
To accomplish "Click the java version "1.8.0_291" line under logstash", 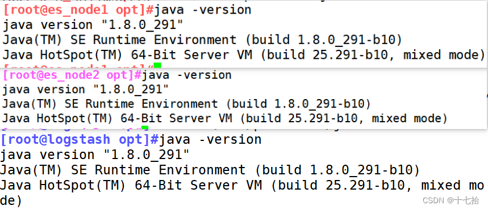I will [x=95, y=155].
